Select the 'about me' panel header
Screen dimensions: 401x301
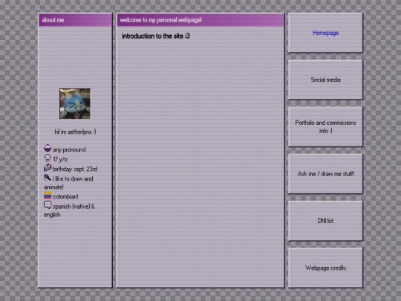tap(75, 20)
